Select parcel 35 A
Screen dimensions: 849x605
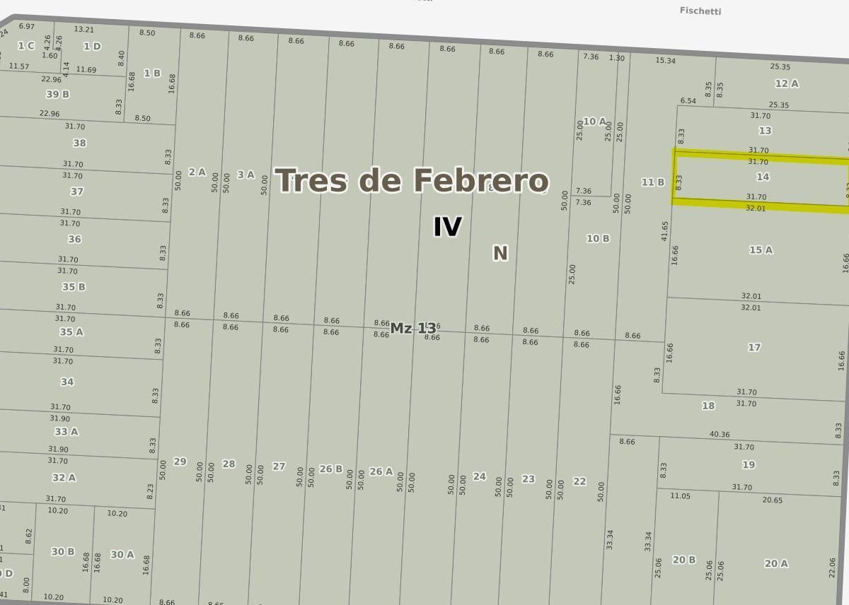tap(71, 332)
